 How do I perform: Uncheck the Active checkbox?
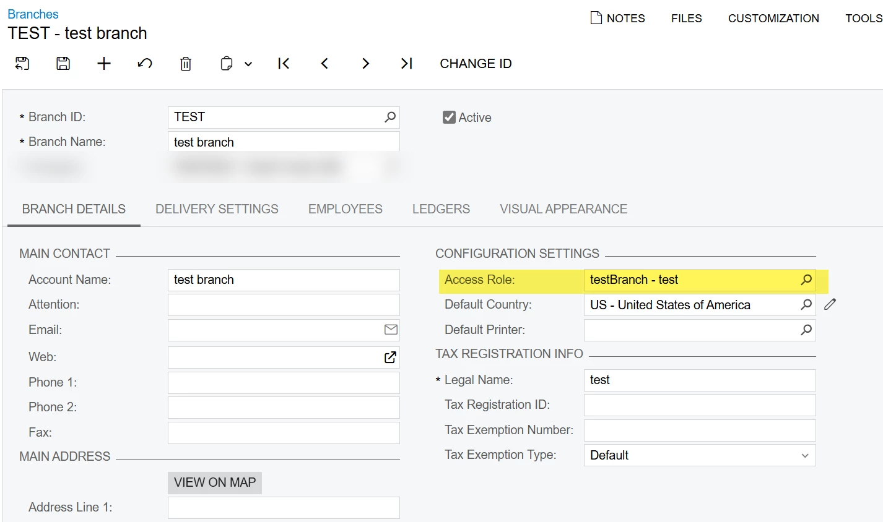(449, 118)
